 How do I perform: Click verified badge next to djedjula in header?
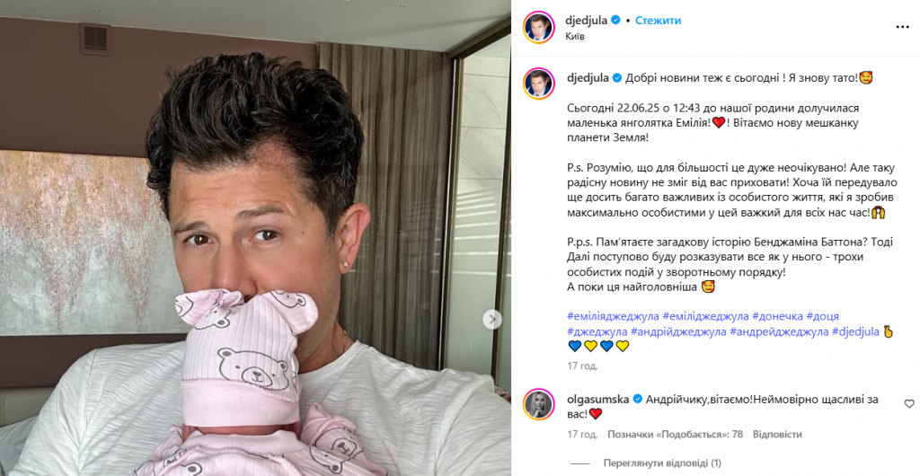(616, 21)
